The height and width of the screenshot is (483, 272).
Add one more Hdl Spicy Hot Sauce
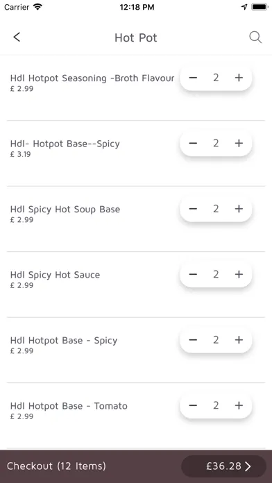point(239,274)
